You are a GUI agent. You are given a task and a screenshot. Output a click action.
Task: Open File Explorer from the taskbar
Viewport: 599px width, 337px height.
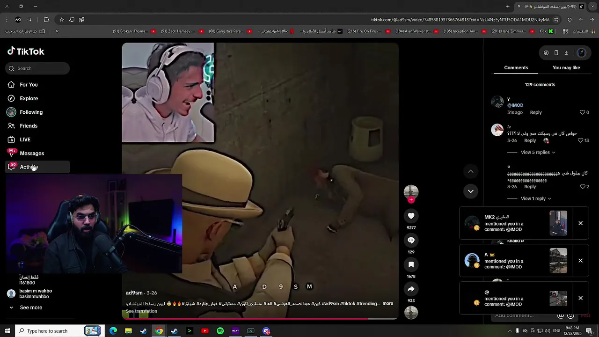(x=128, y=331)
